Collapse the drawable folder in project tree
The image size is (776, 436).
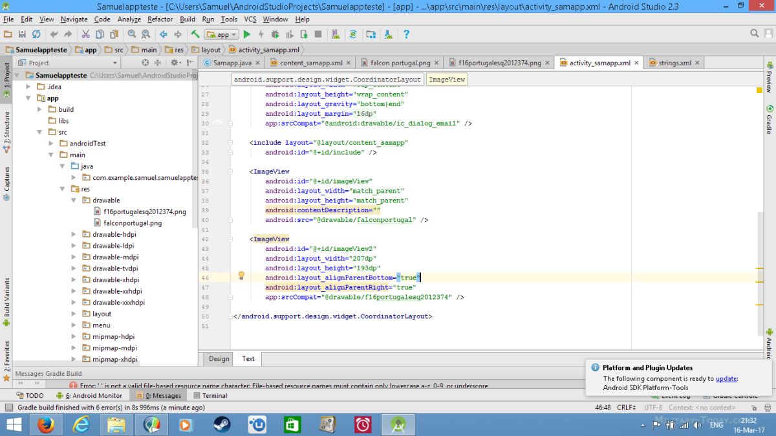(x=74, y=201)
